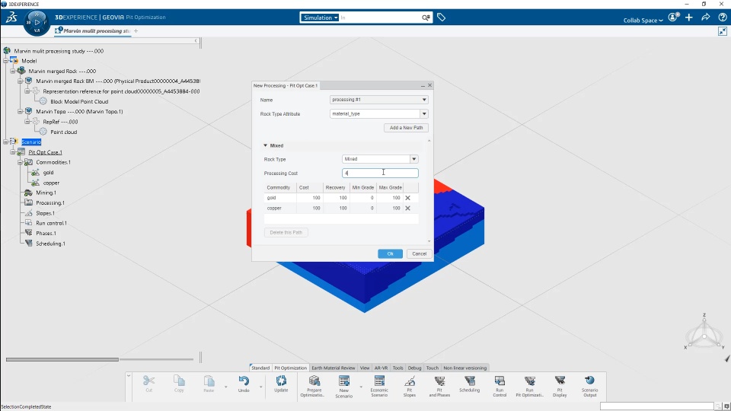The width and height of the screenshot is (731, 411).
Task: Click the tag icon beside search
Action: (441, 18)
